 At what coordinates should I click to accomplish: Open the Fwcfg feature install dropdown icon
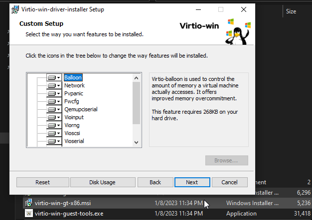[54, 101]
